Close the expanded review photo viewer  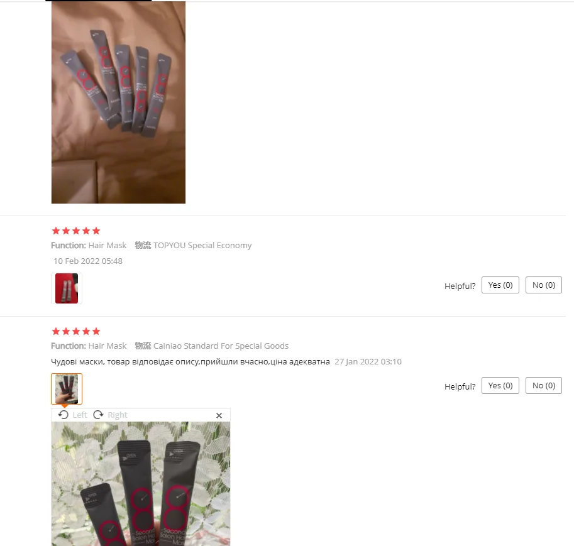click(219, 415)
